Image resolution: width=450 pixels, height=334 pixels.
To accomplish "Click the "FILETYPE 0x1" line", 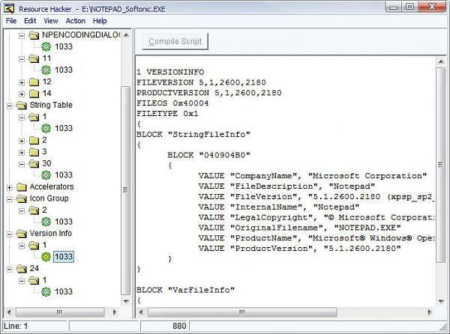I will (167, 113).
